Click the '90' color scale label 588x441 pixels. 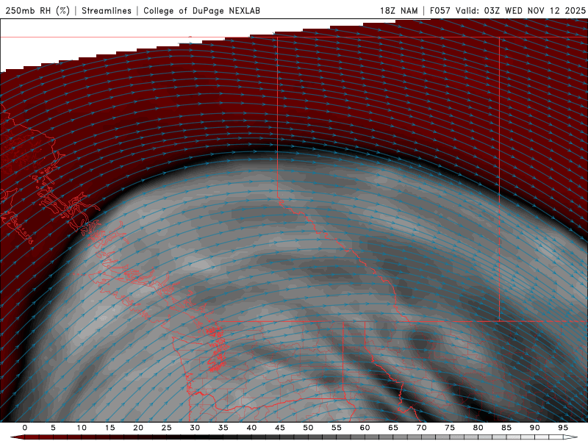pyautogui.click(x=534, y=428)
